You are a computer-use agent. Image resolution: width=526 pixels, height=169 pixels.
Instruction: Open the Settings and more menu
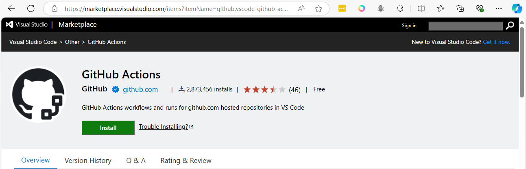(x=499, y=9)
